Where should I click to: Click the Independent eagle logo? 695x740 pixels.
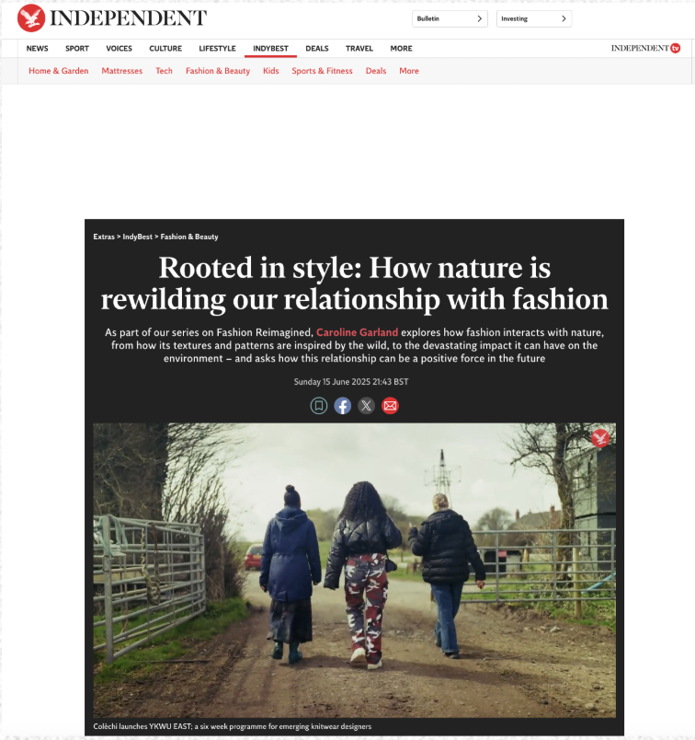tap(31, 17)
